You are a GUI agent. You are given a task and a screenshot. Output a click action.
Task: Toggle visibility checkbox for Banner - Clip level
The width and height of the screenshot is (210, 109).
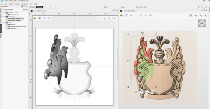coord(5,13)
